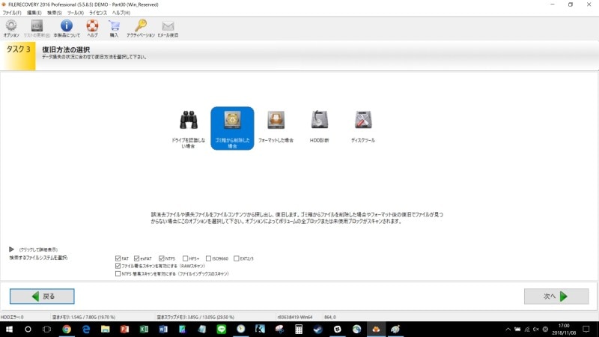Image resolution: width=599 pixels, height=337 pixels.
Task: Uncheck the FAT file system checkbox
Action: point(118,258)
